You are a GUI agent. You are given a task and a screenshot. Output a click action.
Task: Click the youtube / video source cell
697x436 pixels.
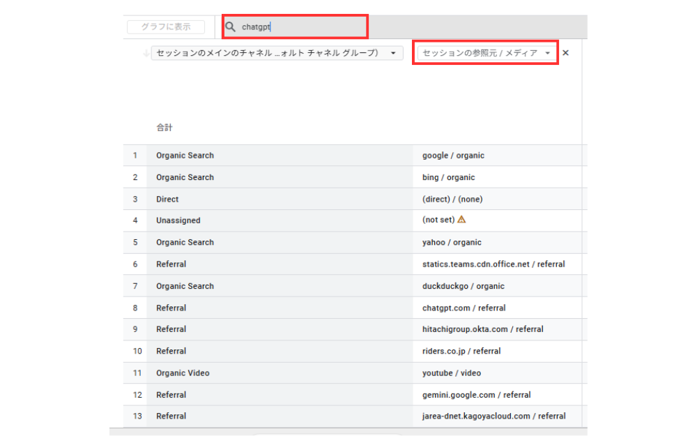coord(451,373)
